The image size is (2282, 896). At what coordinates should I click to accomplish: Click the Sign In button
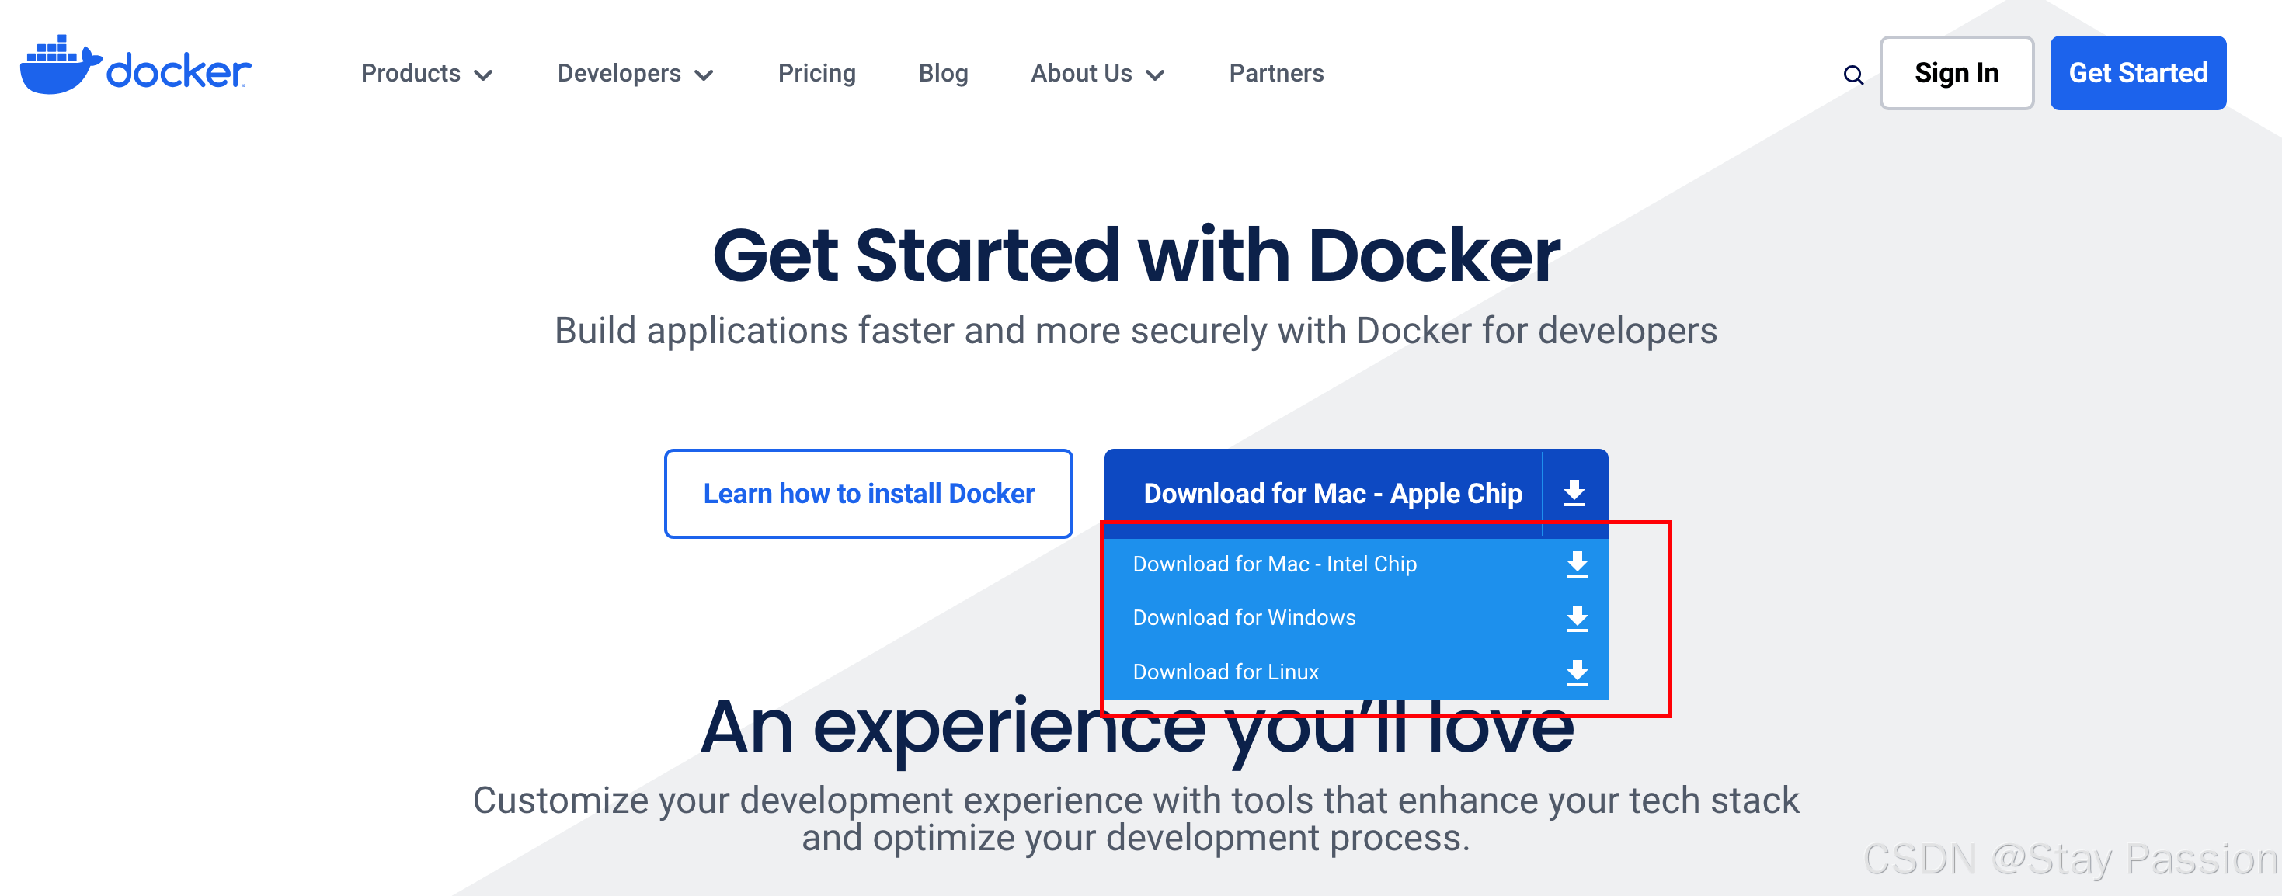(x=1955, y=74)
